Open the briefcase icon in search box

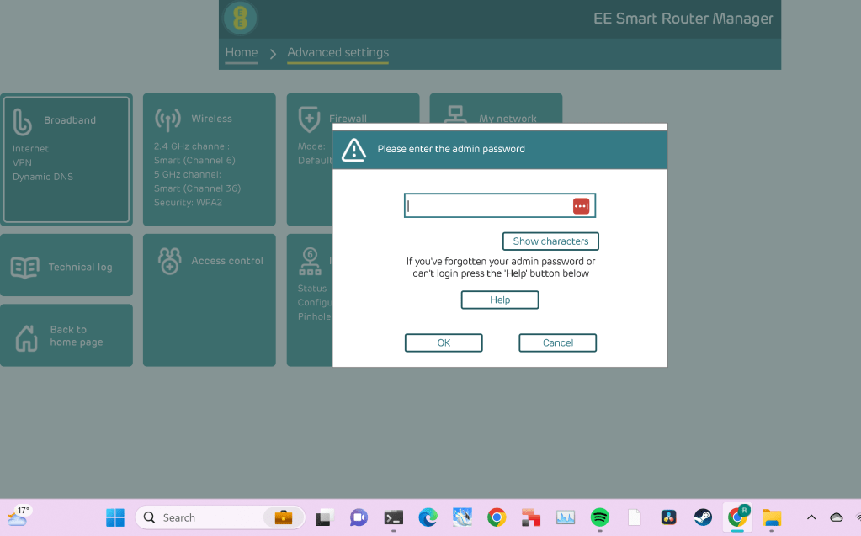[x=284, y=517]
